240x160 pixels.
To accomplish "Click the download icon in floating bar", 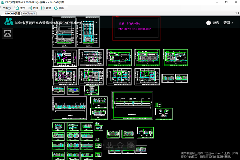I will [x=110, y=144].
